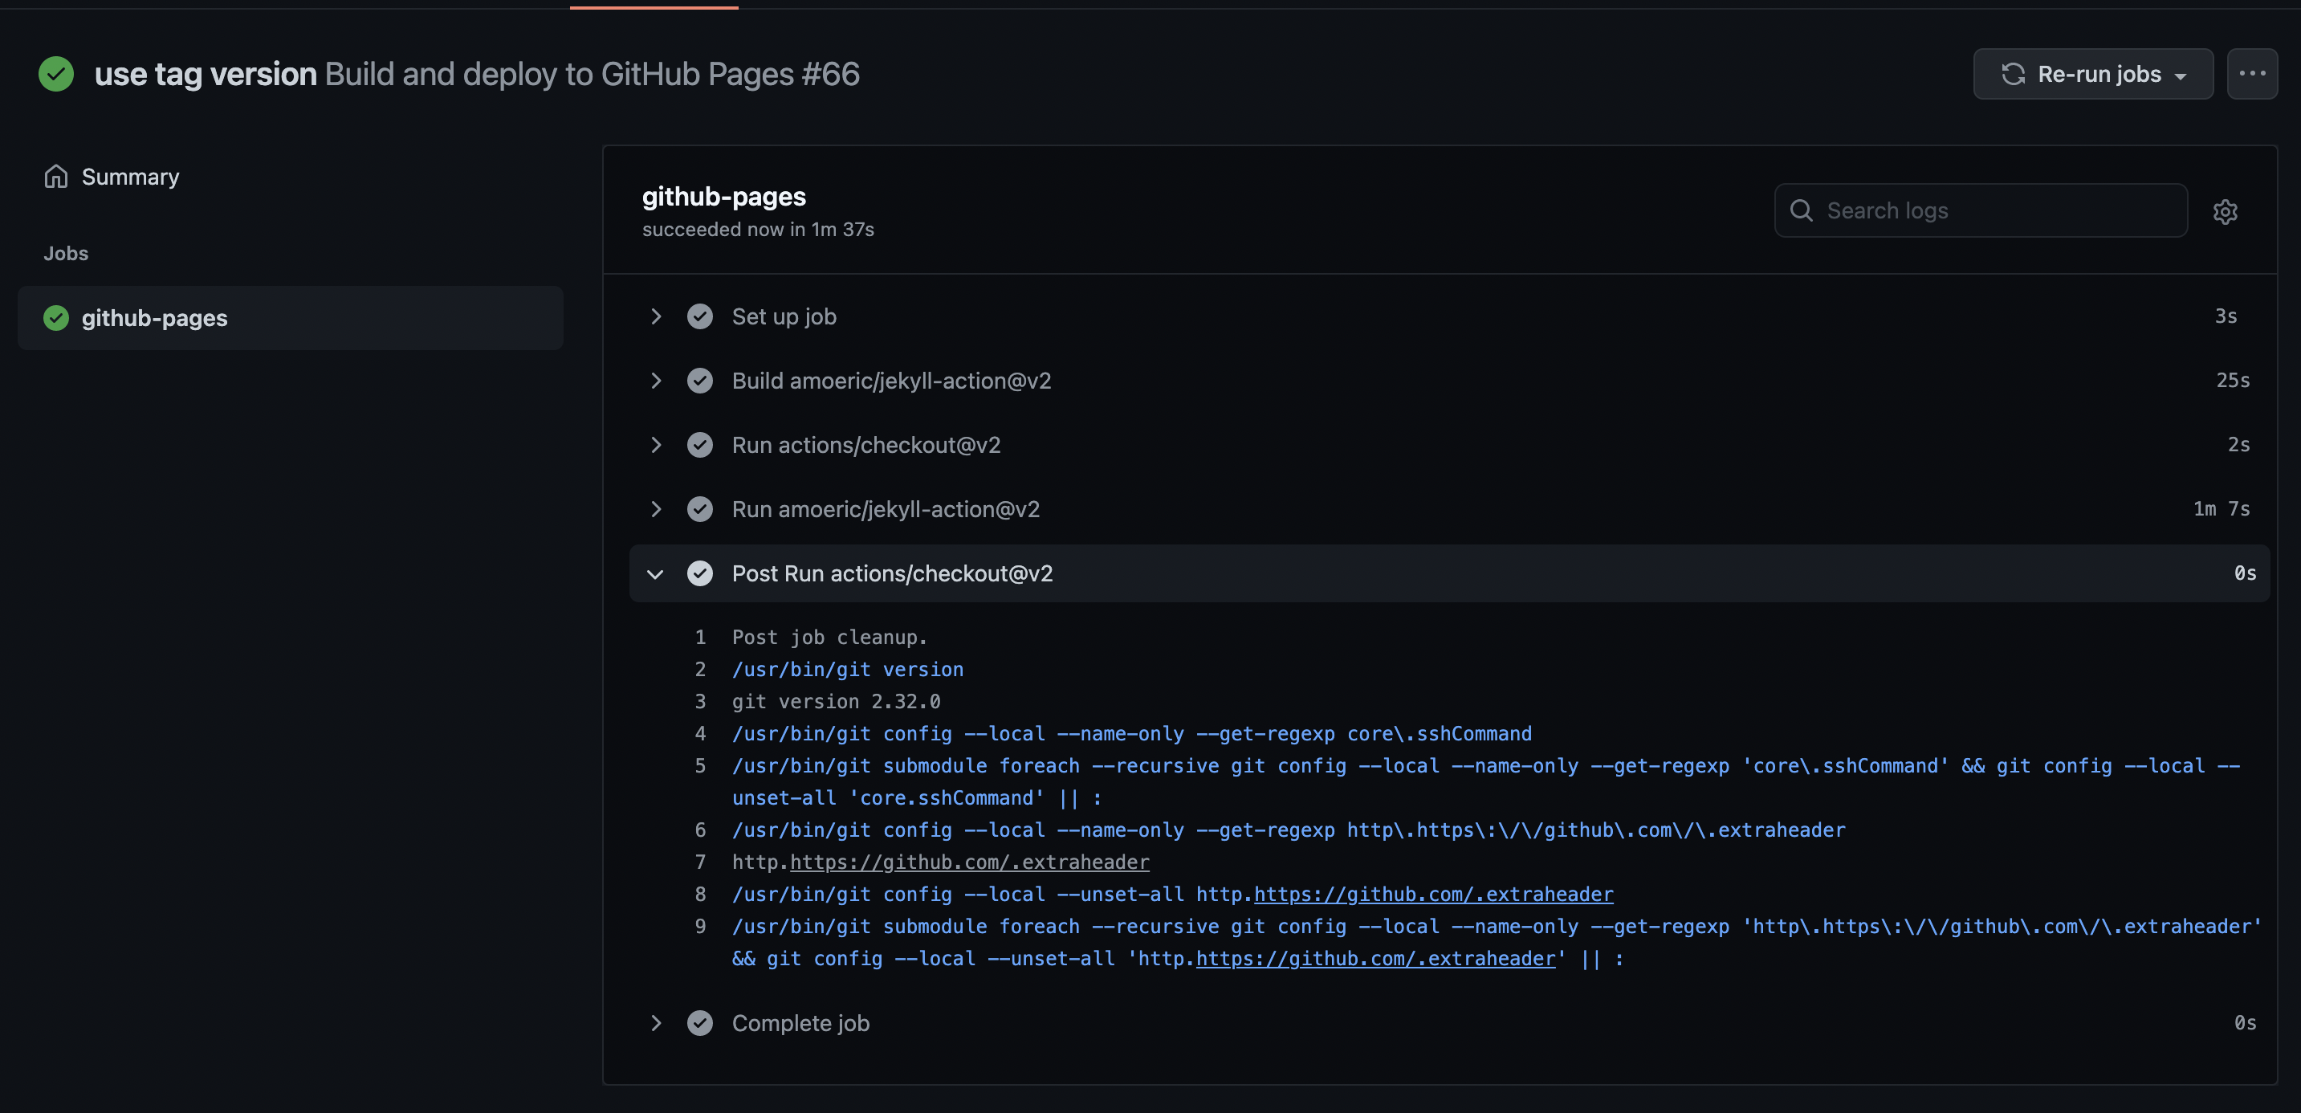Click '/usr/bin/git version' log line

(x=848, y=670)
